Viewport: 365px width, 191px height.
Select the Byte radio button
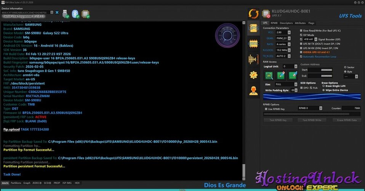click(x=345, y=72)
